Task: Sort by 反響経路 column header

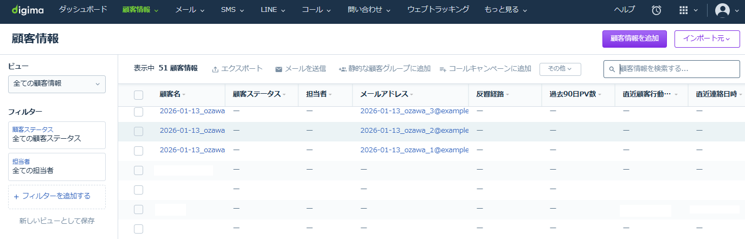Action: (x=493, y=94)
